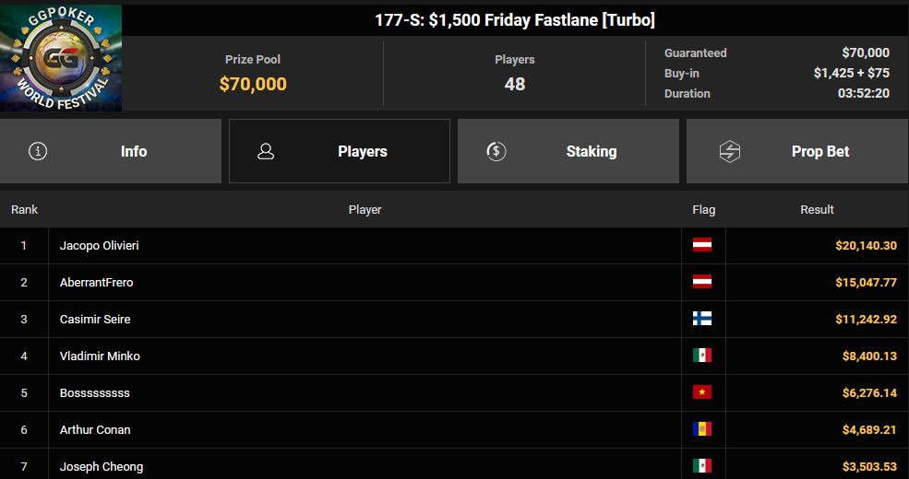
Task: Click Jacopo Olivieri's country flag
Action: tap(702, 245)
